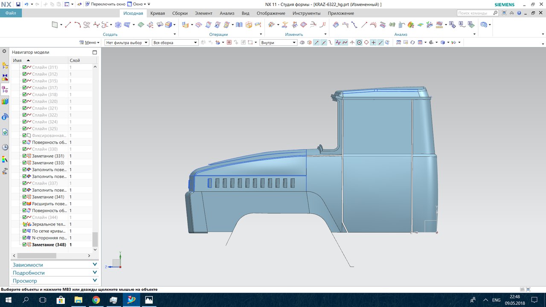Uncheck the Заметание (348) feature checkbox
This screenshot has width=546, height=307.
click(x=25, y=245)
